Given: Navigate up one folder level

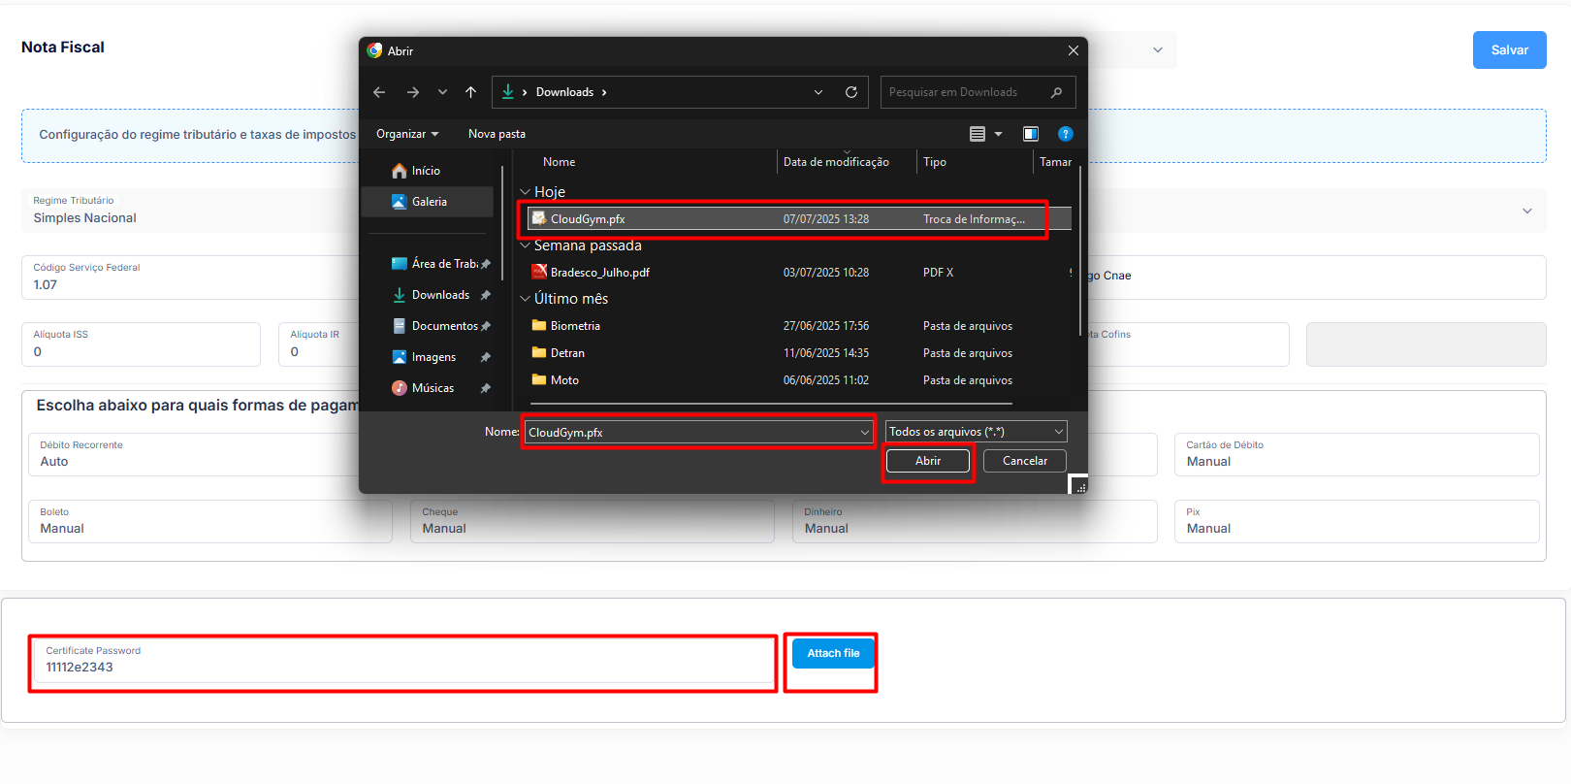Looking at the screenshot, I should tap(471, 92).
